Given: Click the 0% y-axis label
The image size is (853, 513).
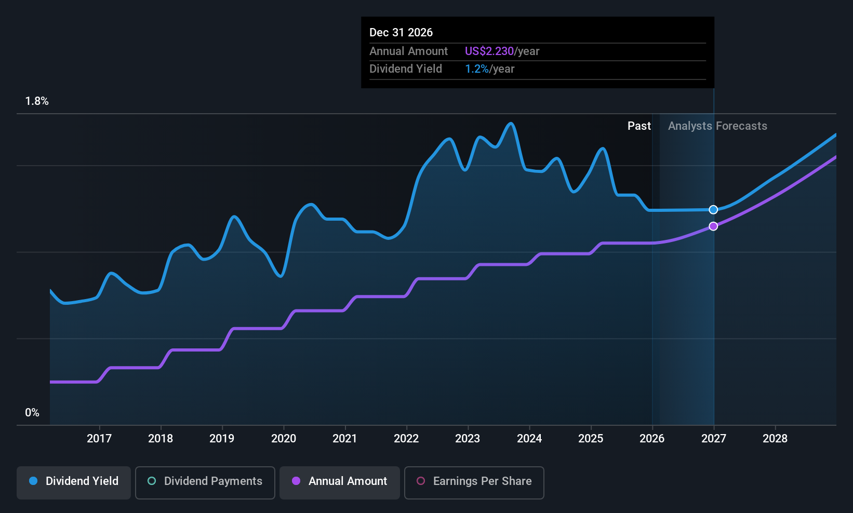Looking at the screenshot, I should coord(32,413).
